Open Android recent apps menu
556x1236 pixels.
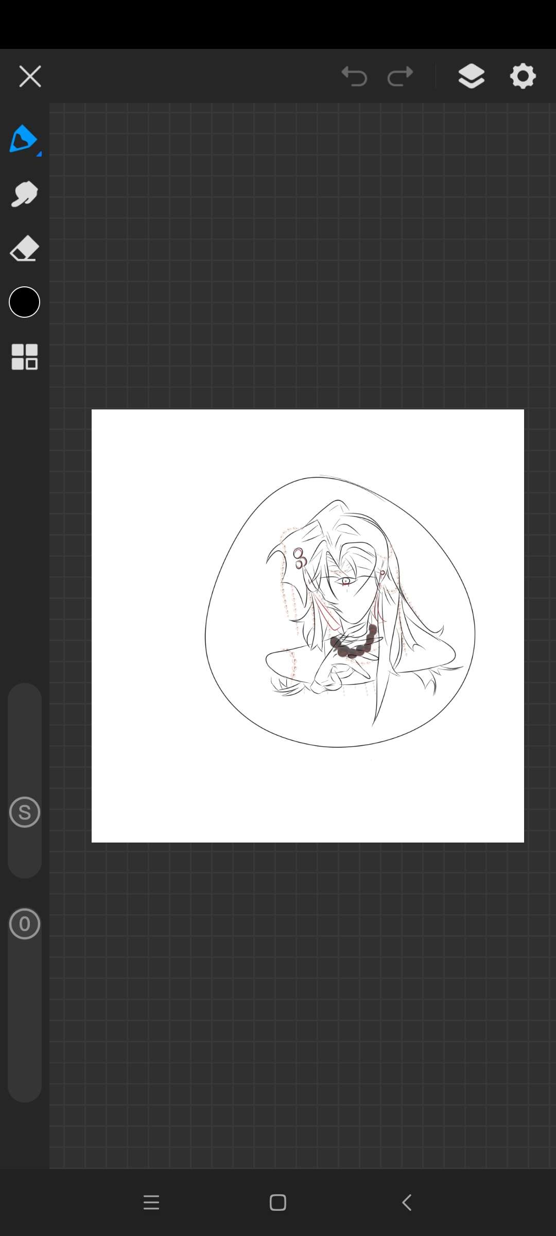(151, 1203)
